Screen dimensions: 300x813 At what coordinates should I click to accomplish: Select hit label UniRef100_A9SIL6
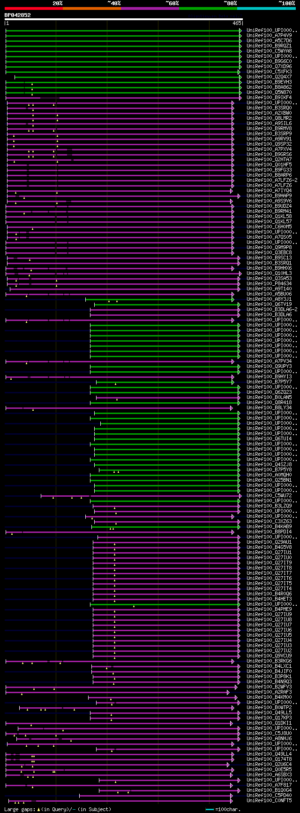click(269, 123)
